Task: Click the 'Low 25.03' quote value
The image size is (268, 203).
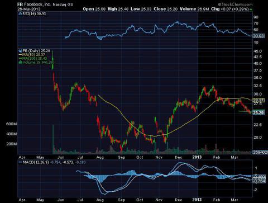Action: click(141, 9)
